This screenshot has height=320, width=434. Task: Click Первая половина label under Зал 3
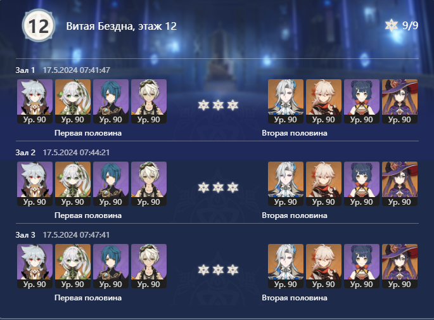click(88, 298)
